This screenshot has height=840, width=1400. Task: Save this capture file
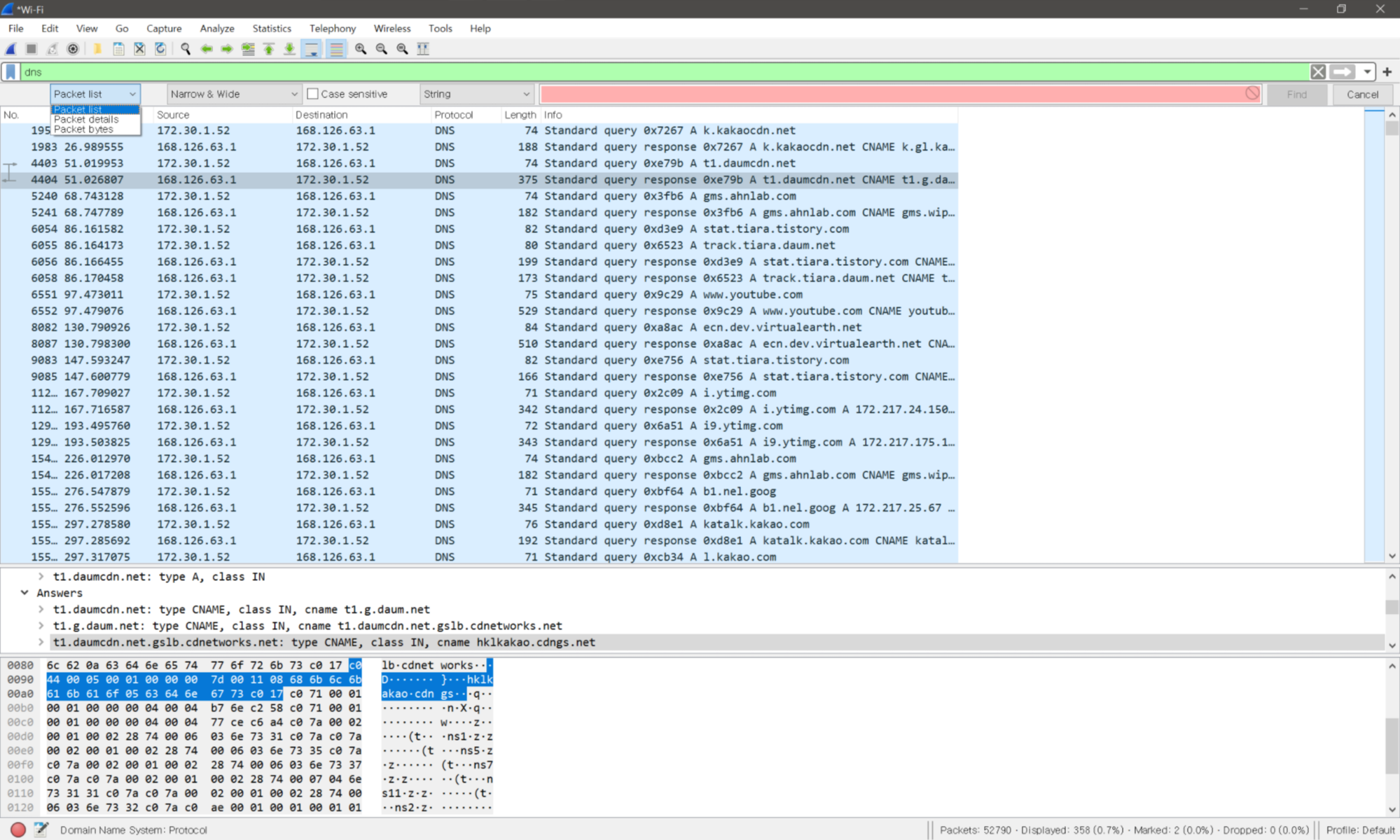[x=118, y=49]
